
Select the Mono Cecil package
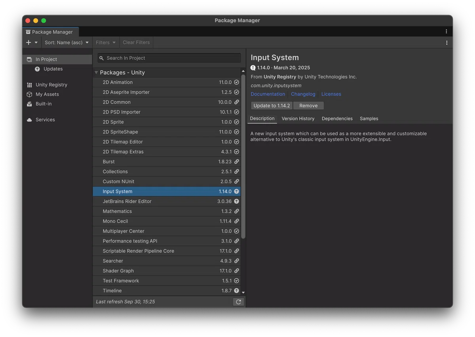point(167,221)
